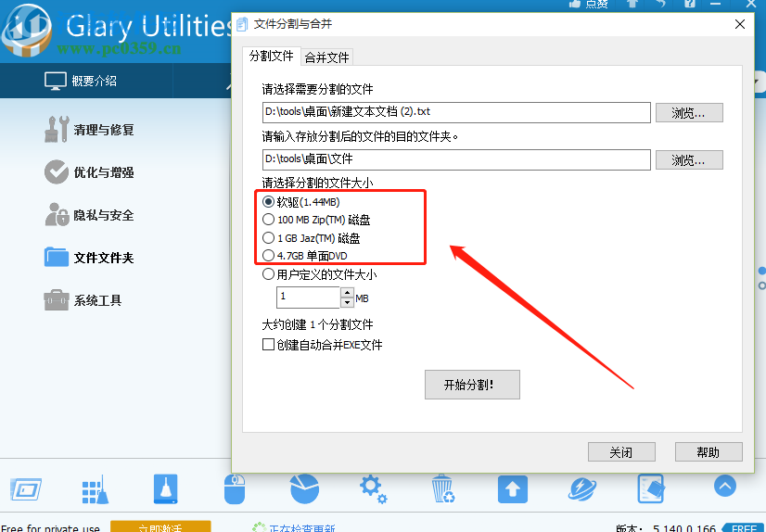
Task: Launch the startup manager dock icon
Action: pos(26,489)
